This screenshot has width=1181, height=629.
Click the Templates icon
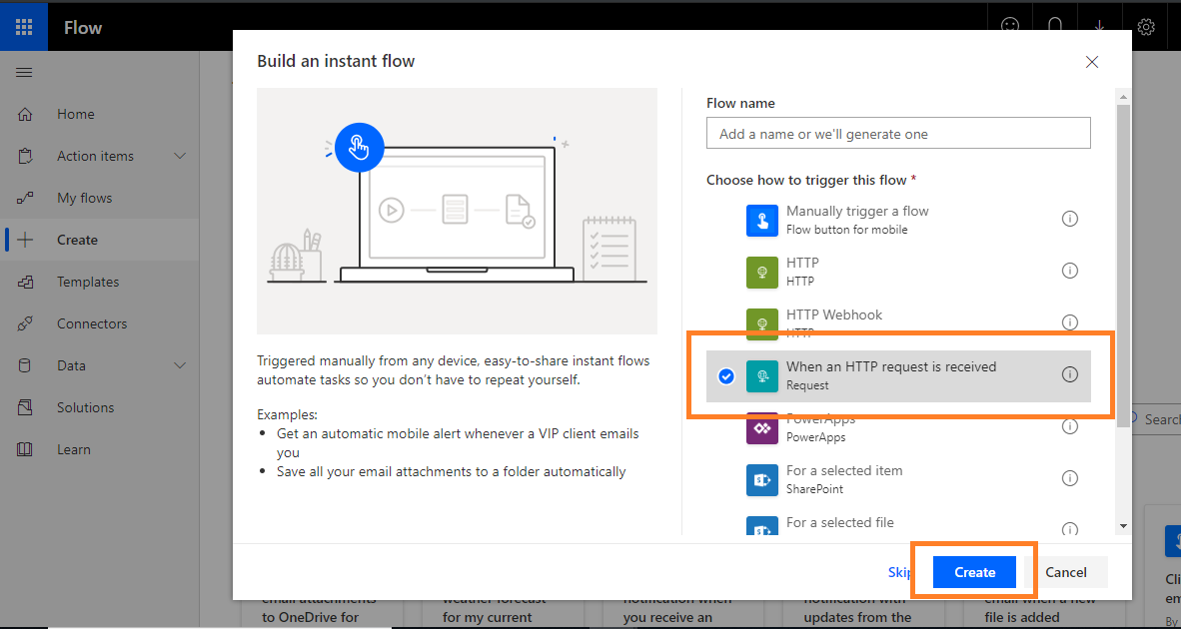tap(25, 283)
